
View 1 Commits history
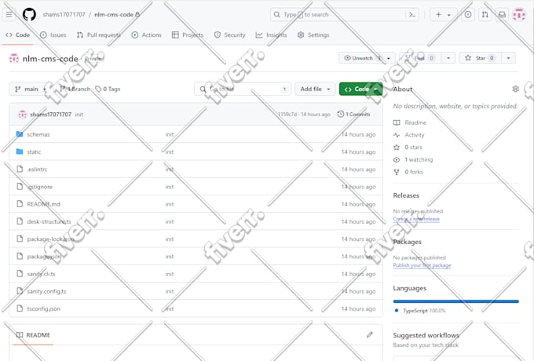(354, 115)
